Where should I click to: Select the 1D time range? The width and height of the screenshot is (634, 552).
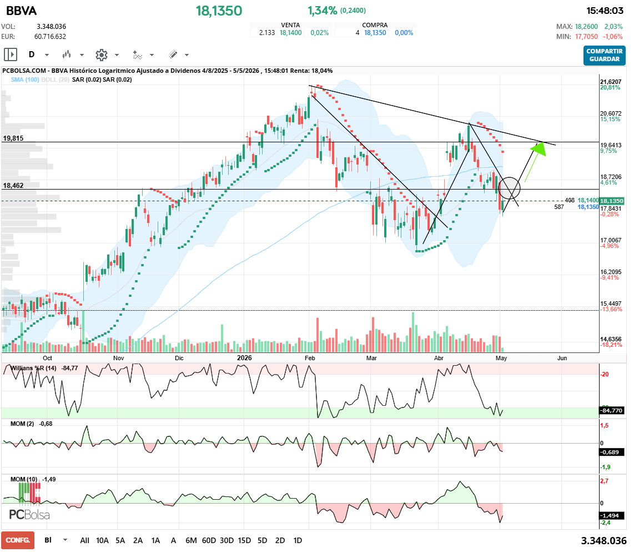tap(298, 540)
